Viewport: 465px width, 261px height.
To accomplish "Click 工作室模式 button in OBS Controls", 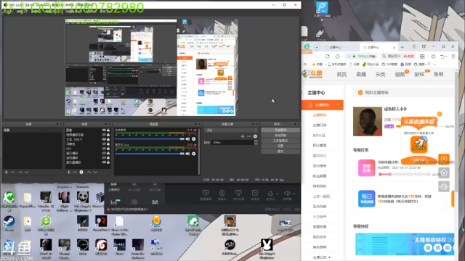I will coord(280,141).
